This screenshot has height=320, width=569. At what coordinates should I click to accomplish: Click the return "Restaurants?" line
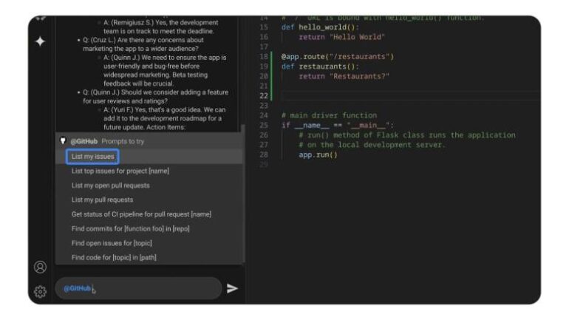click(x=344, y=76)
